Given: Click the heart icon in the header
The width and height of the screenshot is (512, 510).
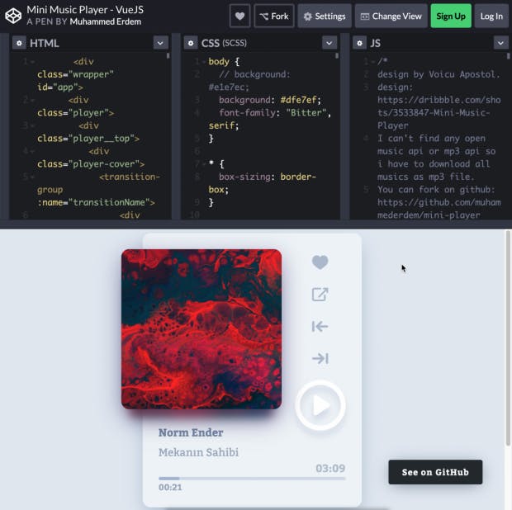Looking at the screenshot, I should (x=239, y=16).
